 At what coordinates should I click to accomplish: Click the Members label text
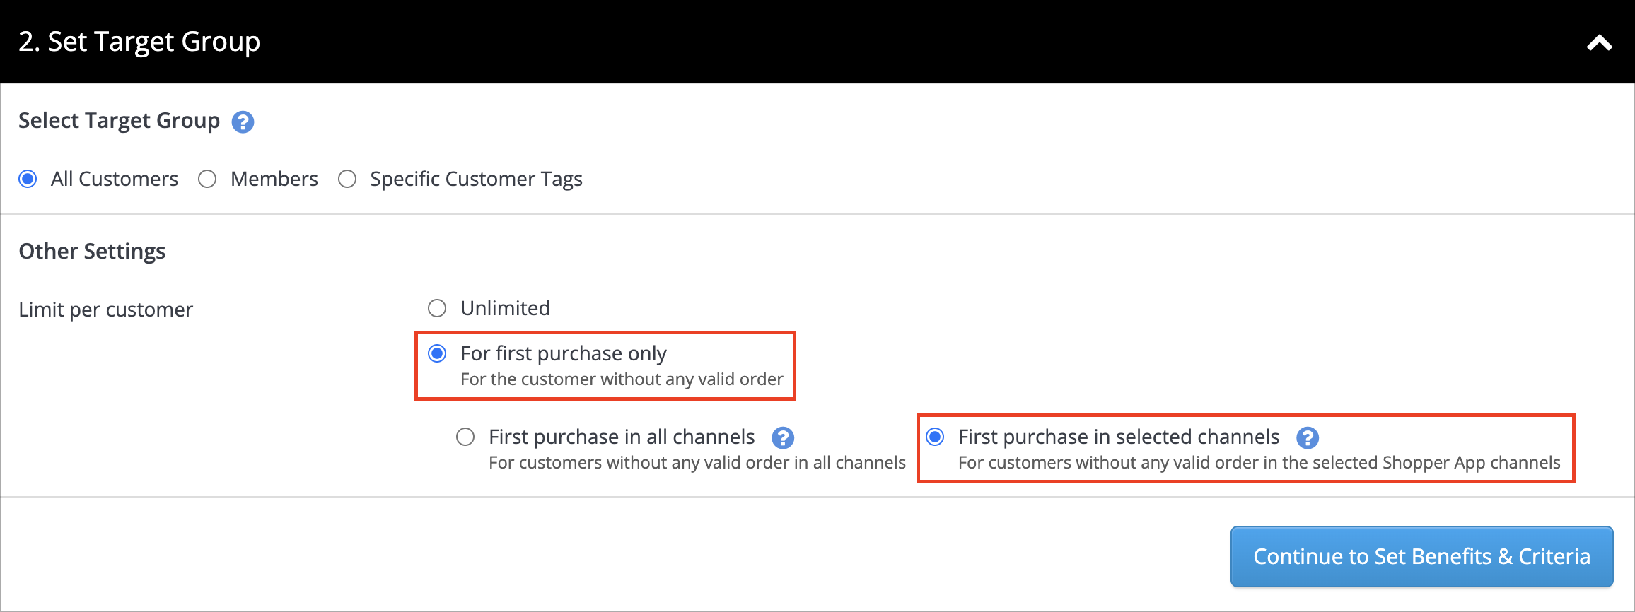click(x=274, y=179)
